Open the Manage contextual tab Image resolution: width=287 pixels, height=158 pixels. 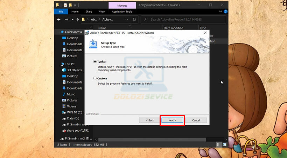[121, 5]
